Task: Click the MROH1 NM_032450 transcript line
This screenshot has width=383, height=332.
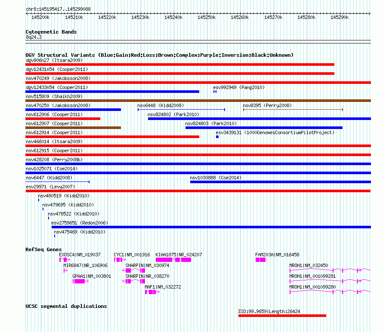Action: [x=330, y=271]
